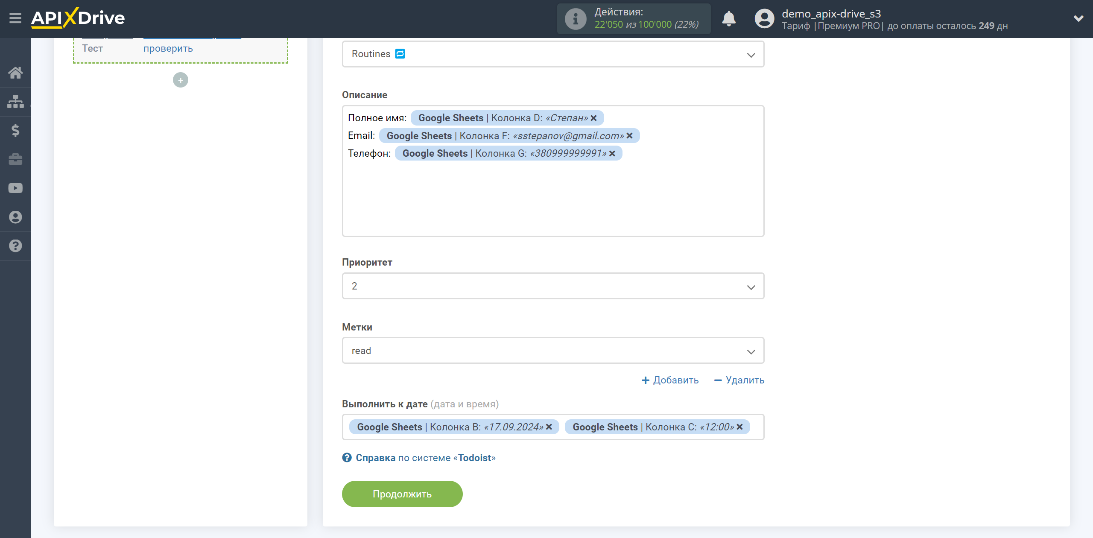The image size is (1093, 538).
Task: Open the connections sitemap icon
Action: tap(15, 102)
